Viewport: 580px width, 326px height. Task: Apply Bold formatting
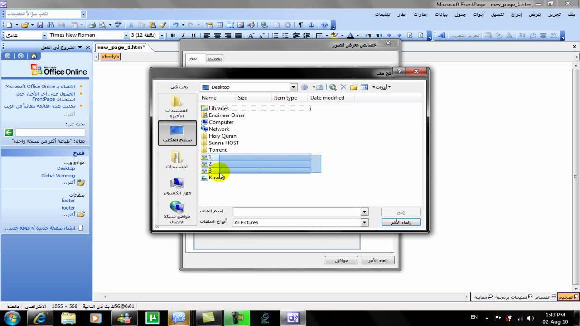pos(173,35)
